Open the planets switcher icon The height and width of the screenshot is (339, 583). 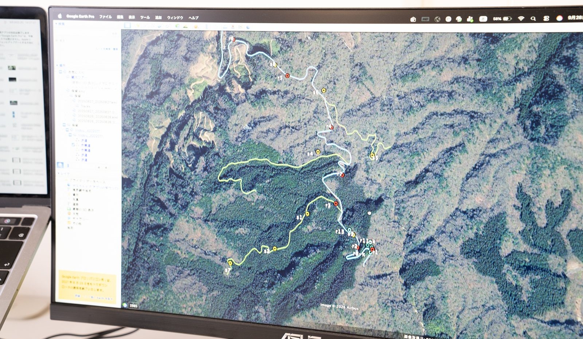pos(196,27)
